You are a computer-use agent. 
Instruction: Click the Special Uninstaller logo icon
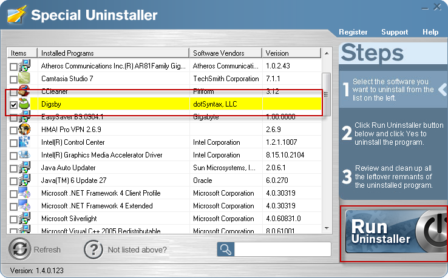pyautogui.click(x=16, y=15)
